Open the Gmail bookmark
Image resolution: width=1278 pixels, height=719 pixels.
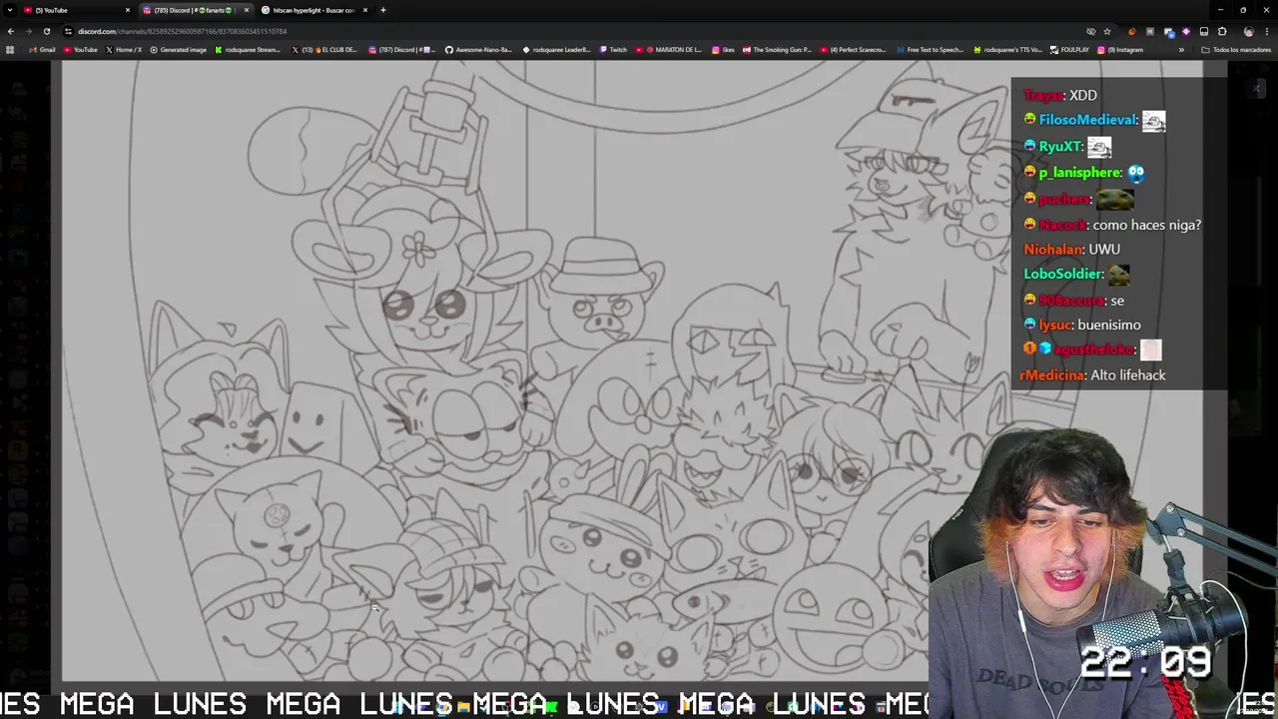(x=43, y=50)
